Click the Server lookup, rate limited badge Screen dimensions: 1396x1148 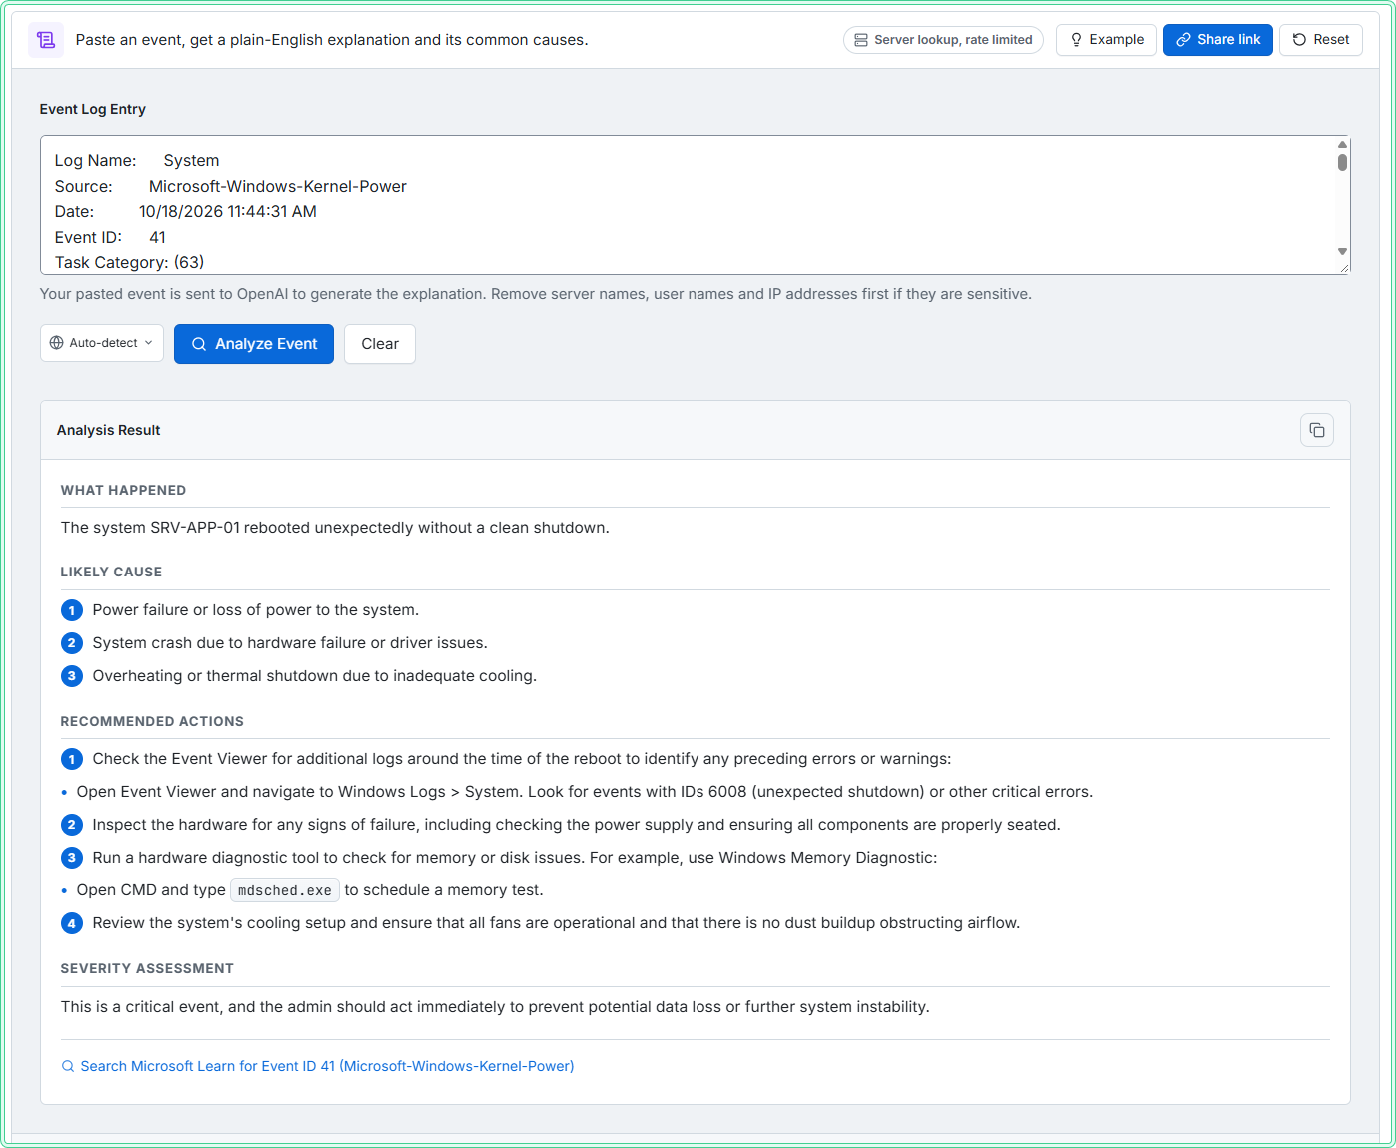point(943,40)
